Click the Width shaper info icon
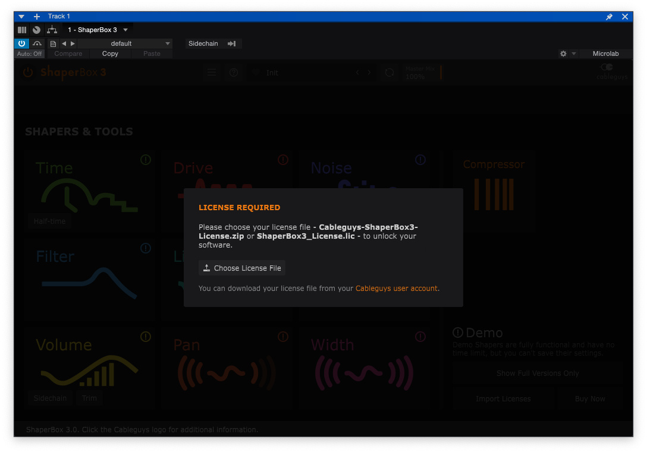 coord(420,337)
